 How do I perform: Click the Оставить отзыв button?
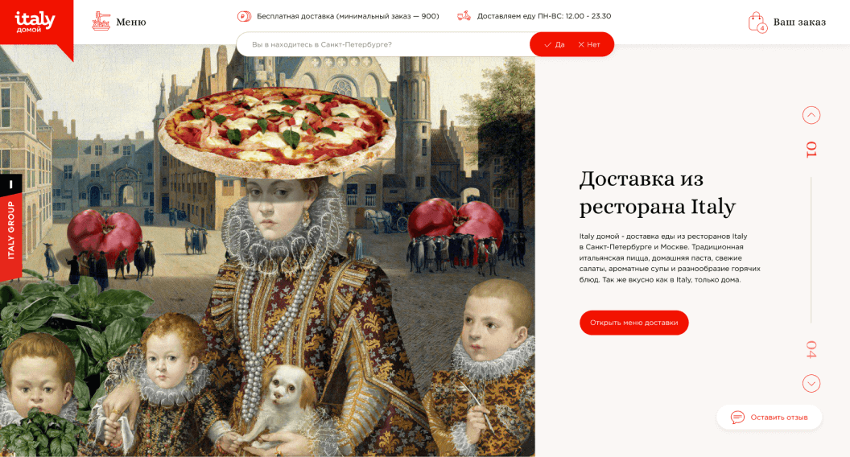(x=770, y=417)
